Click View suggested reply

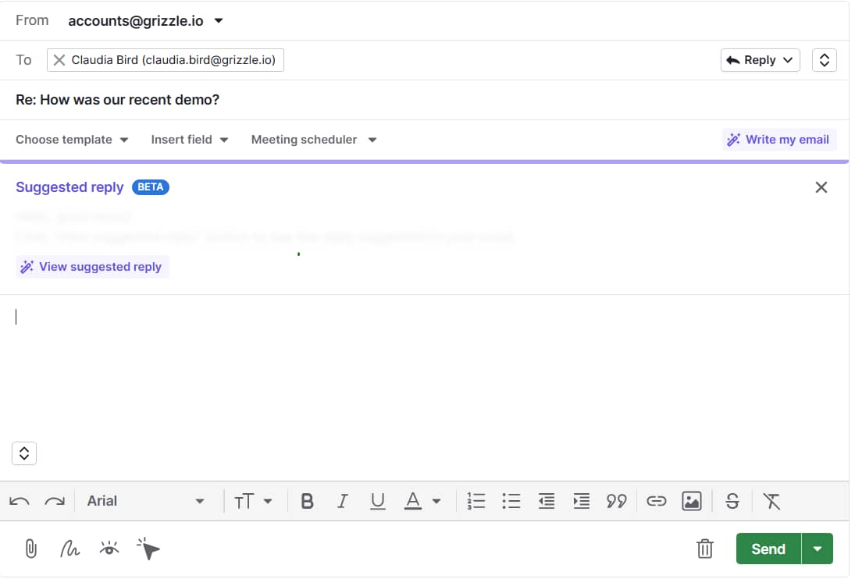pyautogui.click(x=91, y=266)
